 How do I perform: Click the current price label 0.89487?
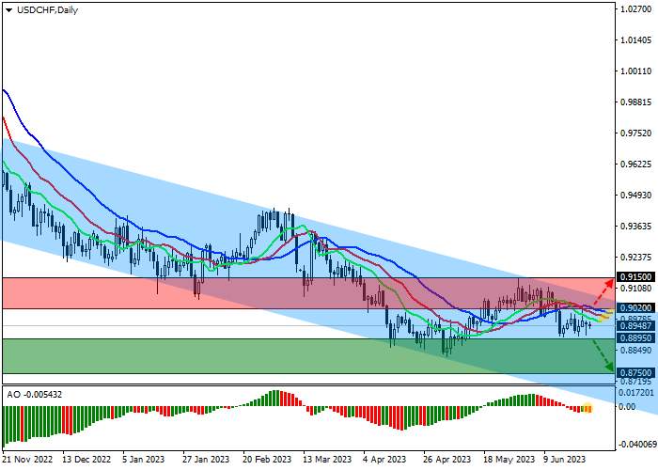click(x=636, y=326)
